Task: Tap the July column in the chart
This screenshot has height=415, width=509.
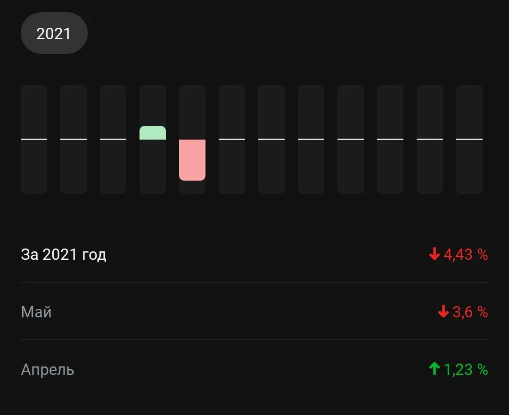Action: coord(271,139)
